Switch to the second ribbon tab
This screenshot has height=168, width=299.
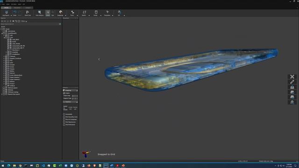coord(17,8)
